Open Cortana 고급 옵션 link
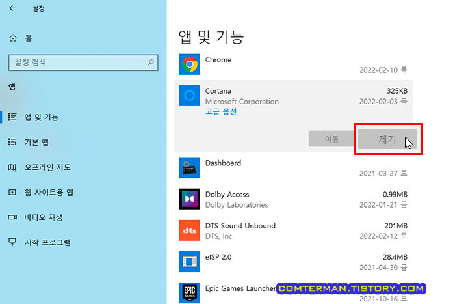The width and height of the screenshot is (455, 304). tap(221, 111)
